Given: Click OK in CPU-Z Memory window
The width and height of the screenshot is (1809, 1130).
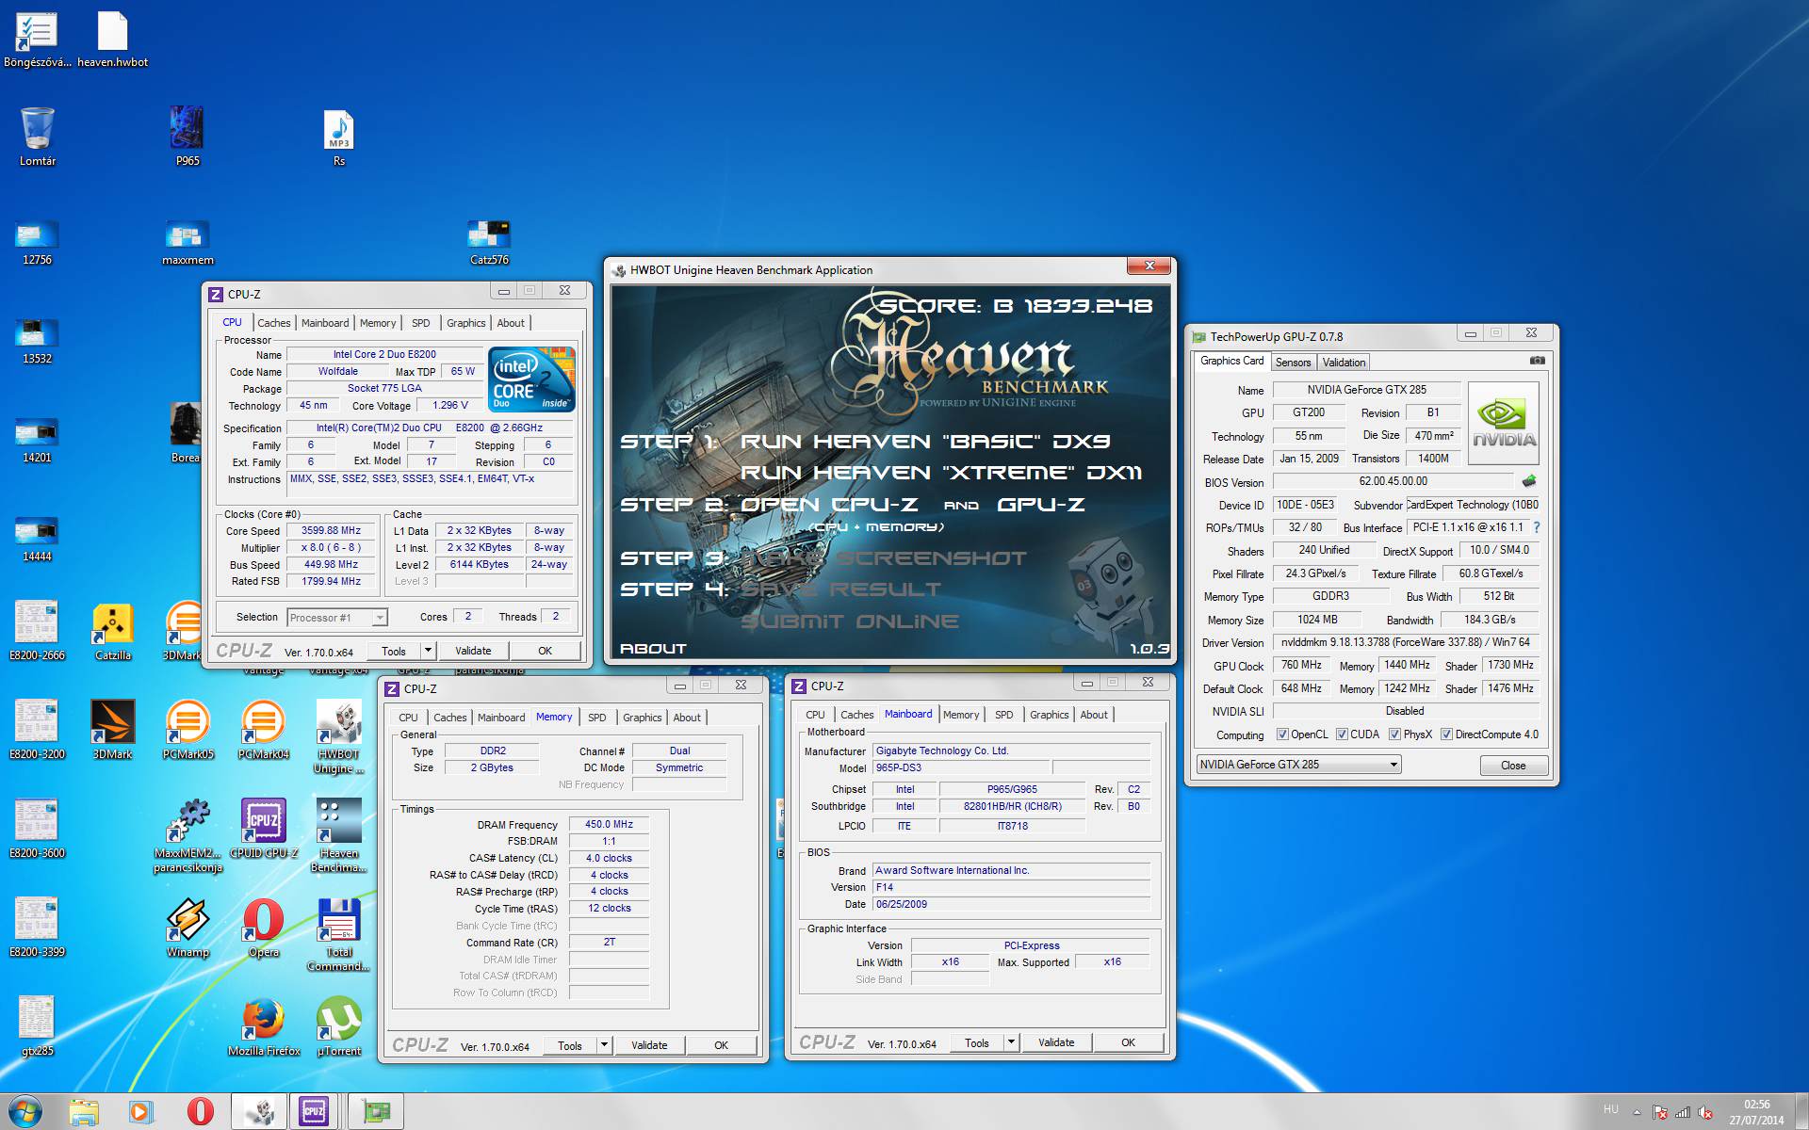Looking at the screenshot, I should [x=721, y=1045].
